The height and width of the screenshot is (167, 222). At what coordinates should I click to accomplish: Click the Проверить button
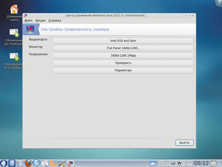pyautogui.click(x=123, y=63)
